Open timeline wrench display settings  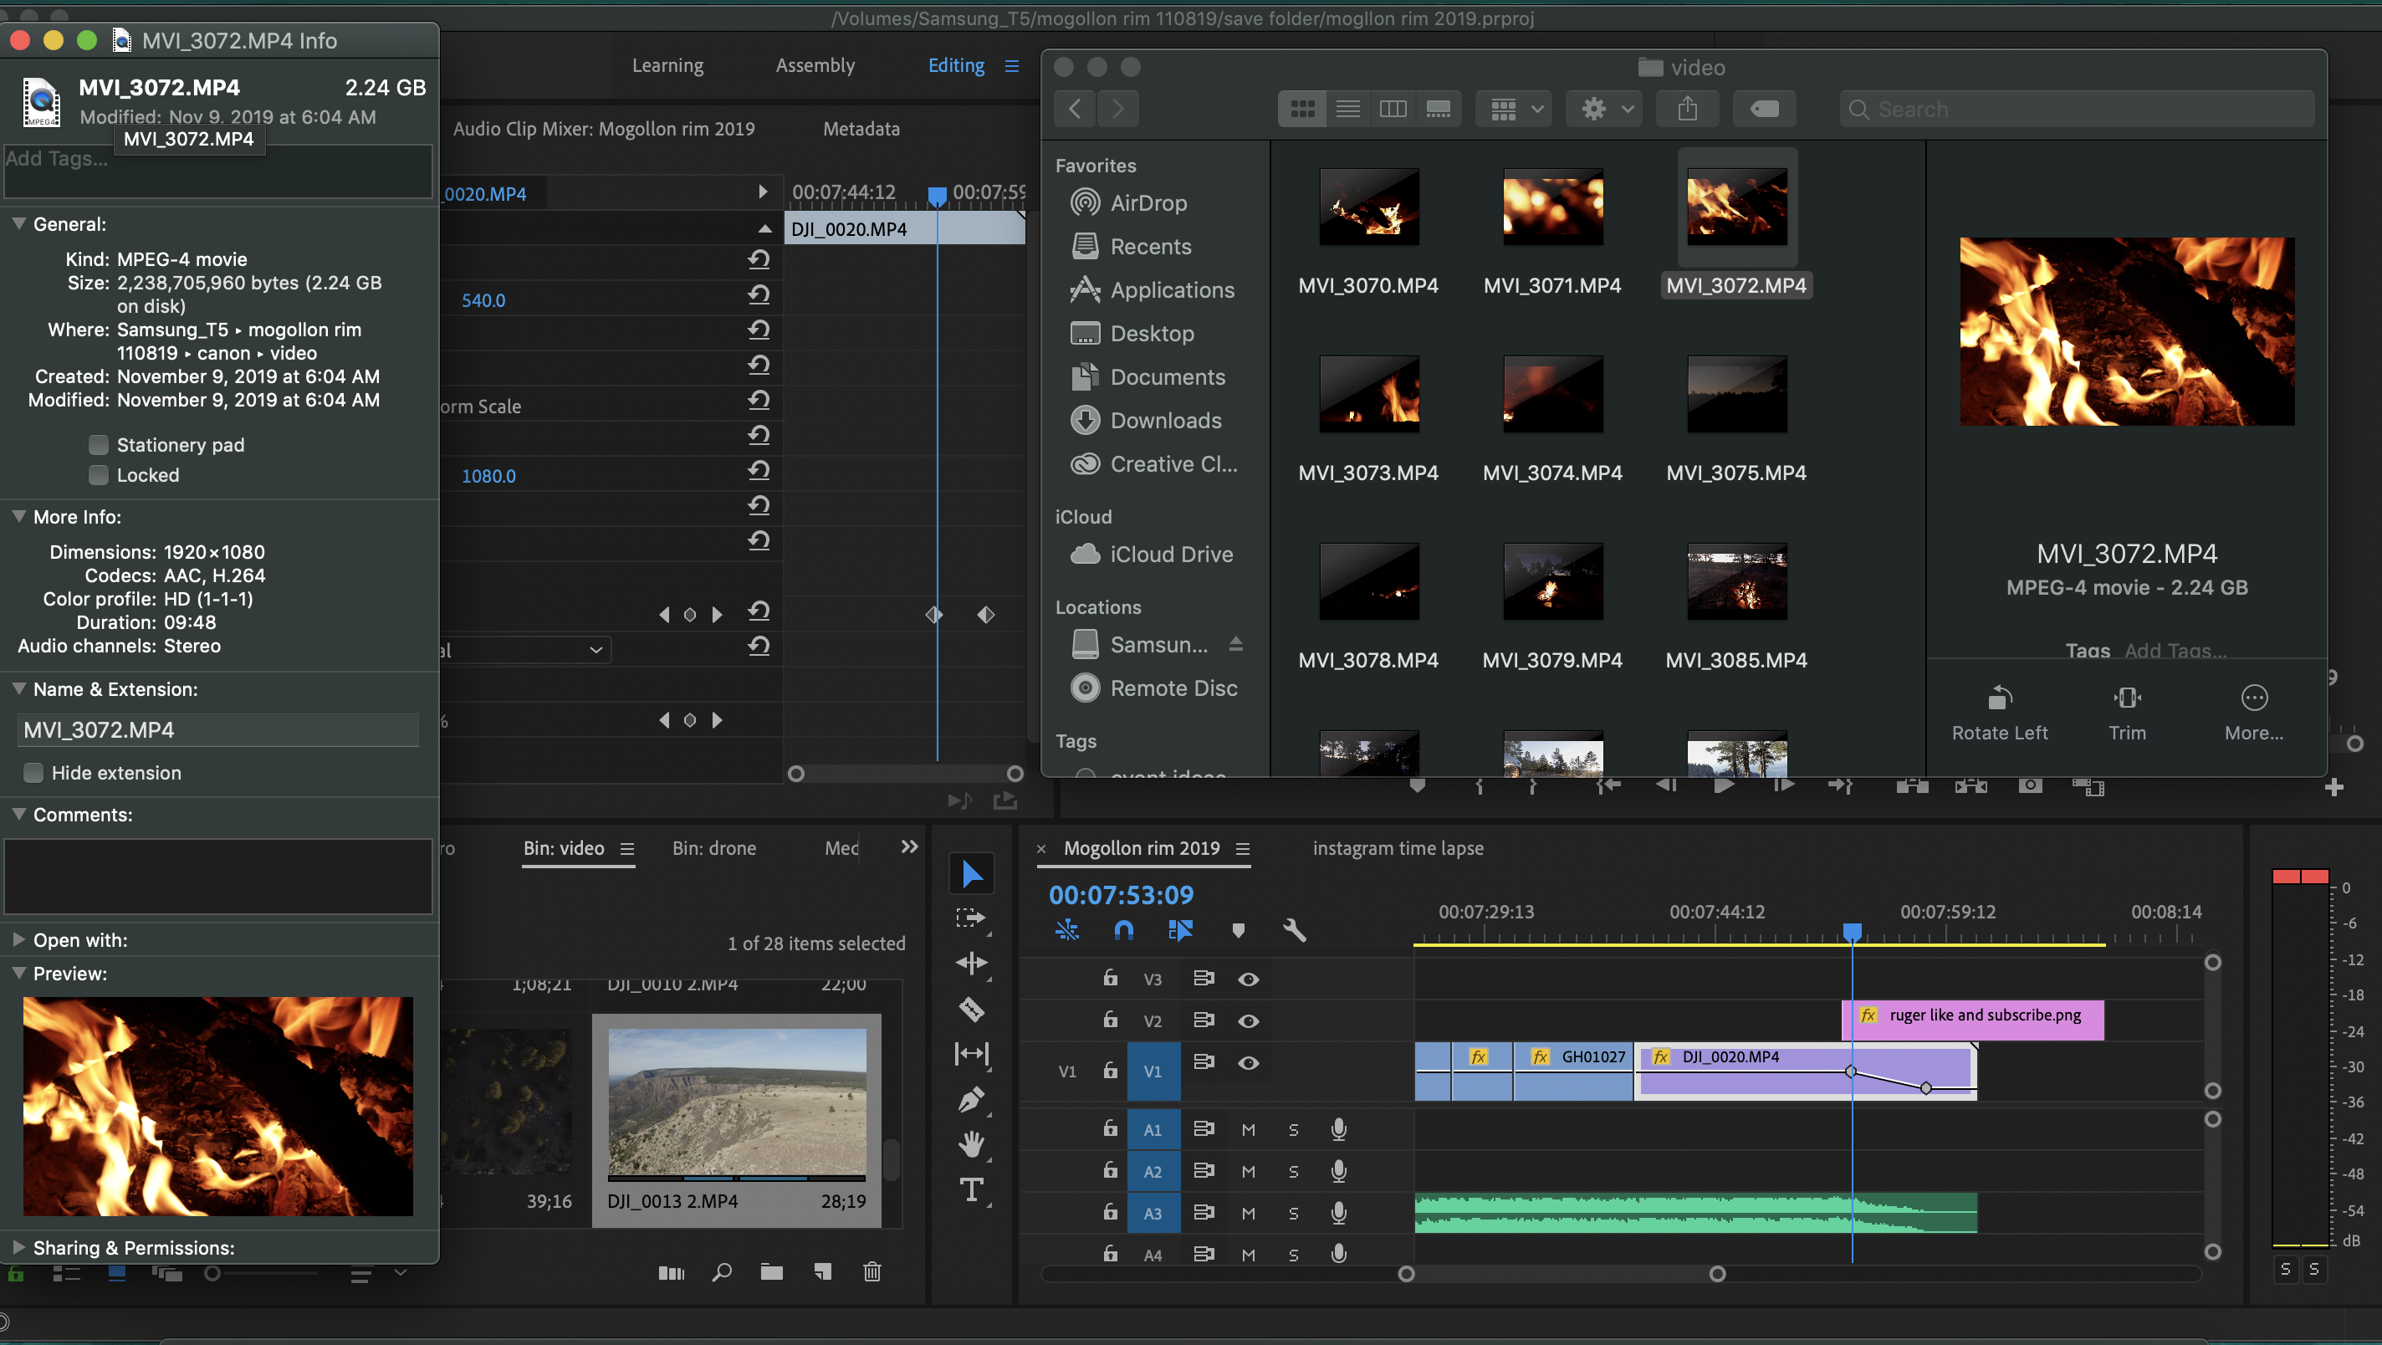coord(1294,929)
